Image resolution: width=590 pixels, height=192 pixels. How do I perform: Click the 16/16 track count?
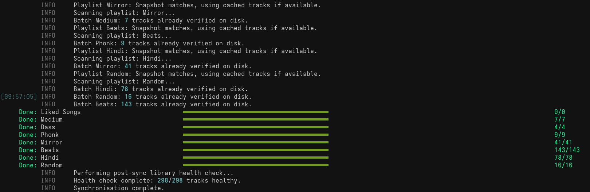[x=563, y=165]
